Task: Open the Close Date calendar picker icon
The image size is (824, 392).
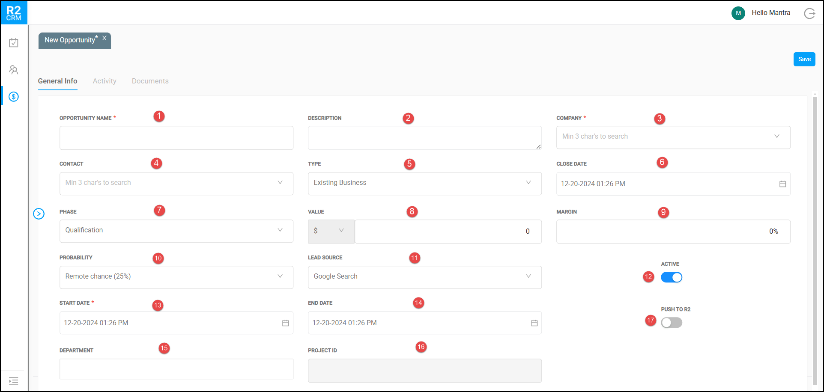Action: point(782,184)
